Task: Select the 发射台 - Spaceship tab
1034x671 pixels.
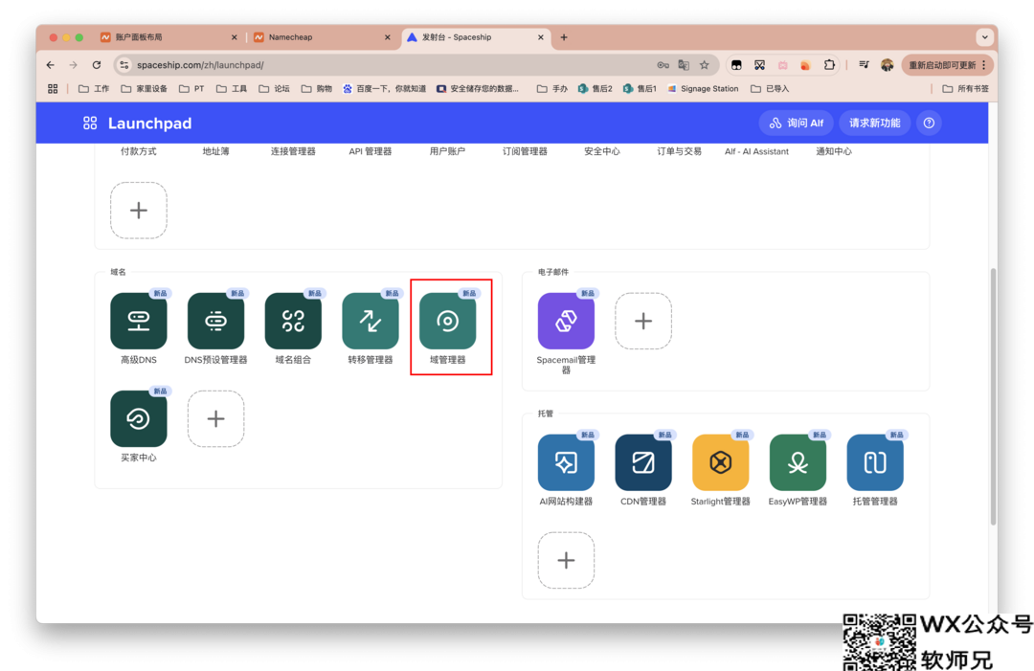Action: [476, 37]
